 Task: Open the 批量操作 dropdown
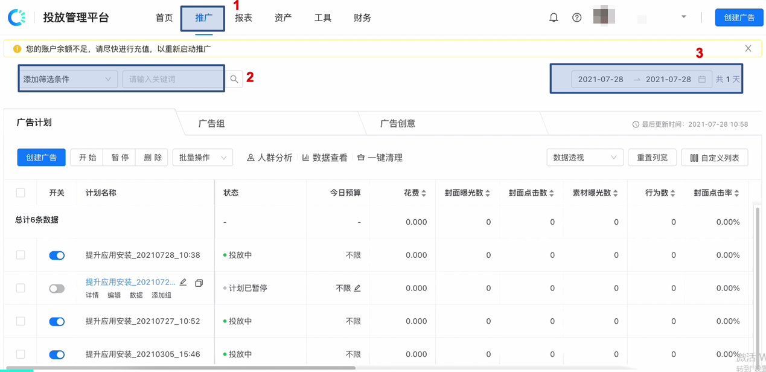point(202,158)
